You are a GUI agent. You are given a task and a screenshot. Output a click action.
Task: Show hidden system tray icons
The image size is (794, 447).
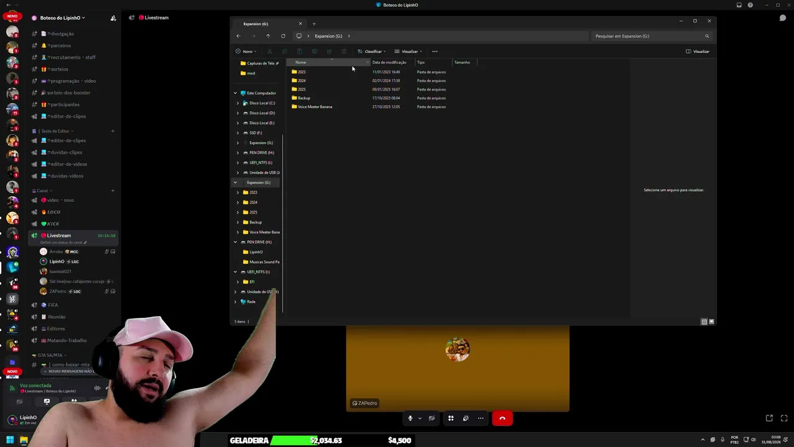click(703, 440)
